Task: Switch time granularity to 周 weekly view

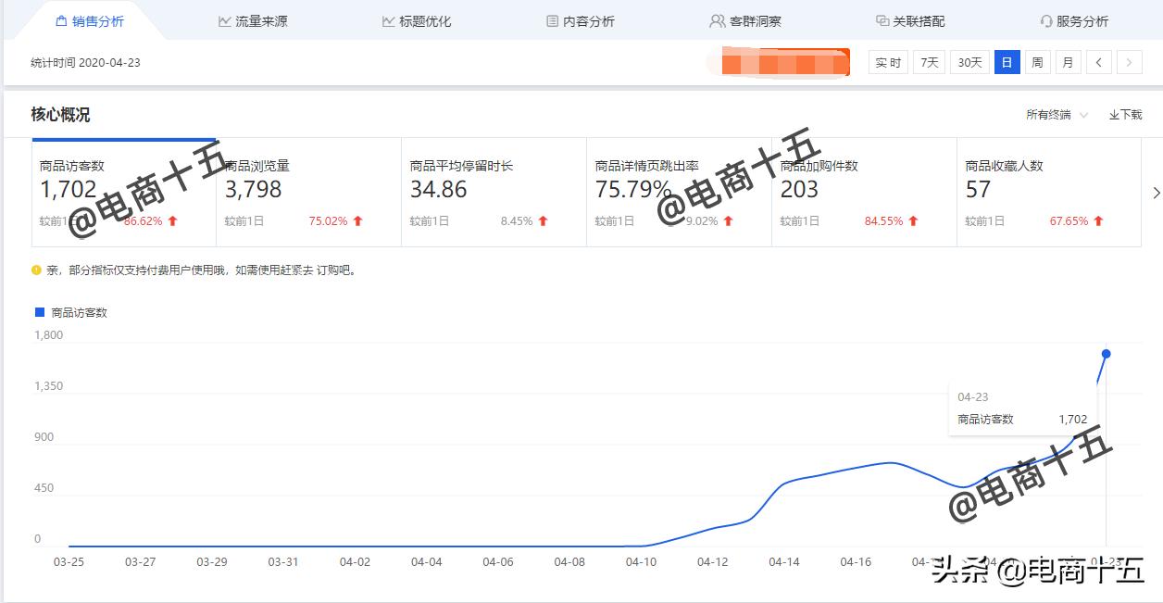Action: (x=1036, y=62)
